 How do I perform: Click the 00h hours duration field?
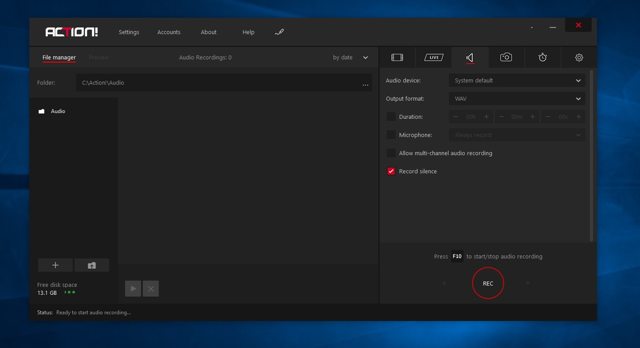coord(471,117)
